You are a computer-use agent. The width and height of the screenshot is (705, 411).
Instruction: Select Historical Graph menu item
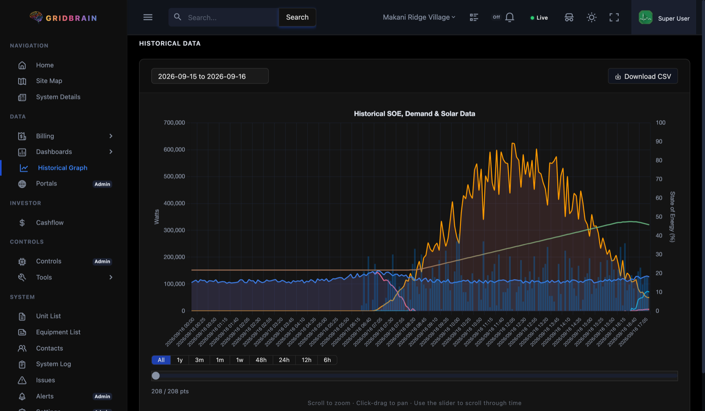63,168
